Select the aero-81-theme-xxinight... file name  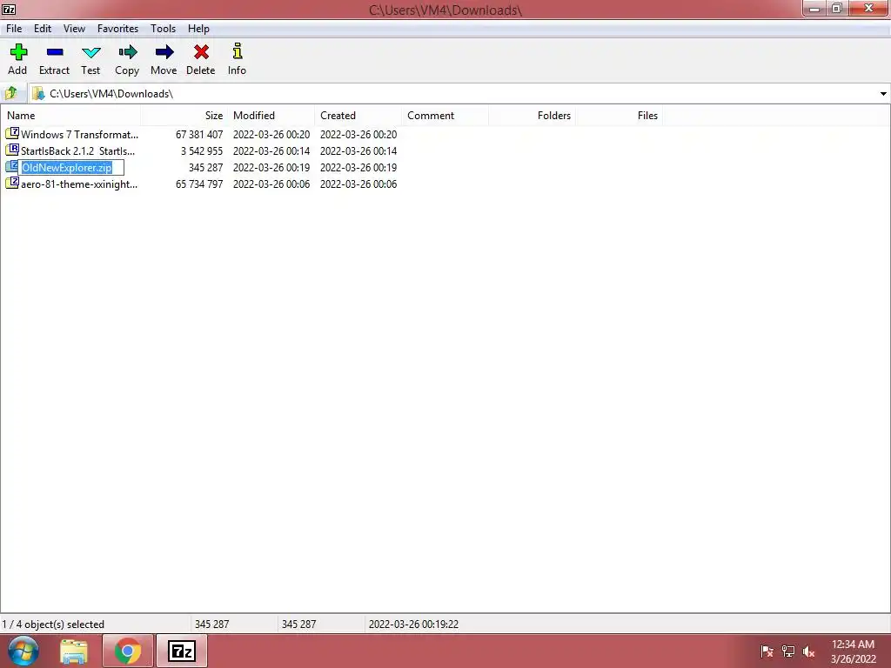tap(79, 184)
